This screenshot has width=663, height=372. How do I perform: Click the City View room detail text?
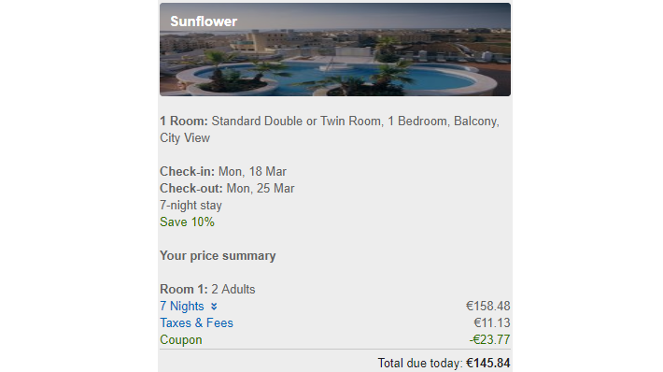point(185,138)
